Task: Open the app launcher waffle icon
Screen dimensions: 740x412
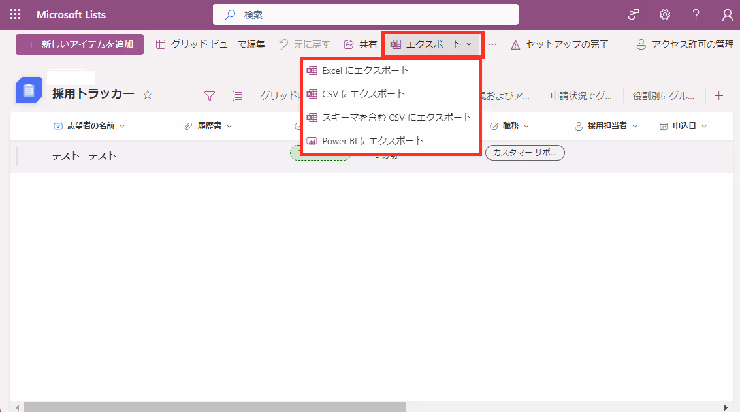Action: (x=15, y=14)
